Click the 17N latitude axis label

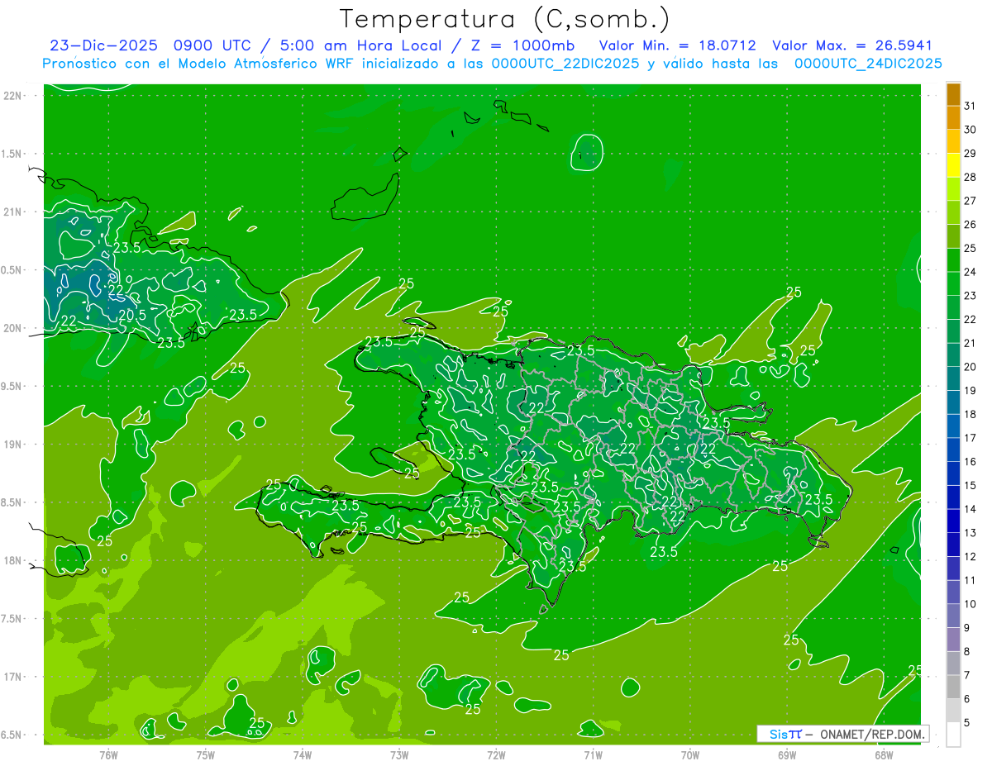coord(13,677)
